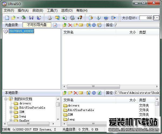This screenshot has width=162, height=134.
Task: Open disc item properties via the gear icon
Action: (x=94, y=25)
